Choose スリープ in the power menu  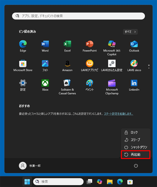pos(136,140)
